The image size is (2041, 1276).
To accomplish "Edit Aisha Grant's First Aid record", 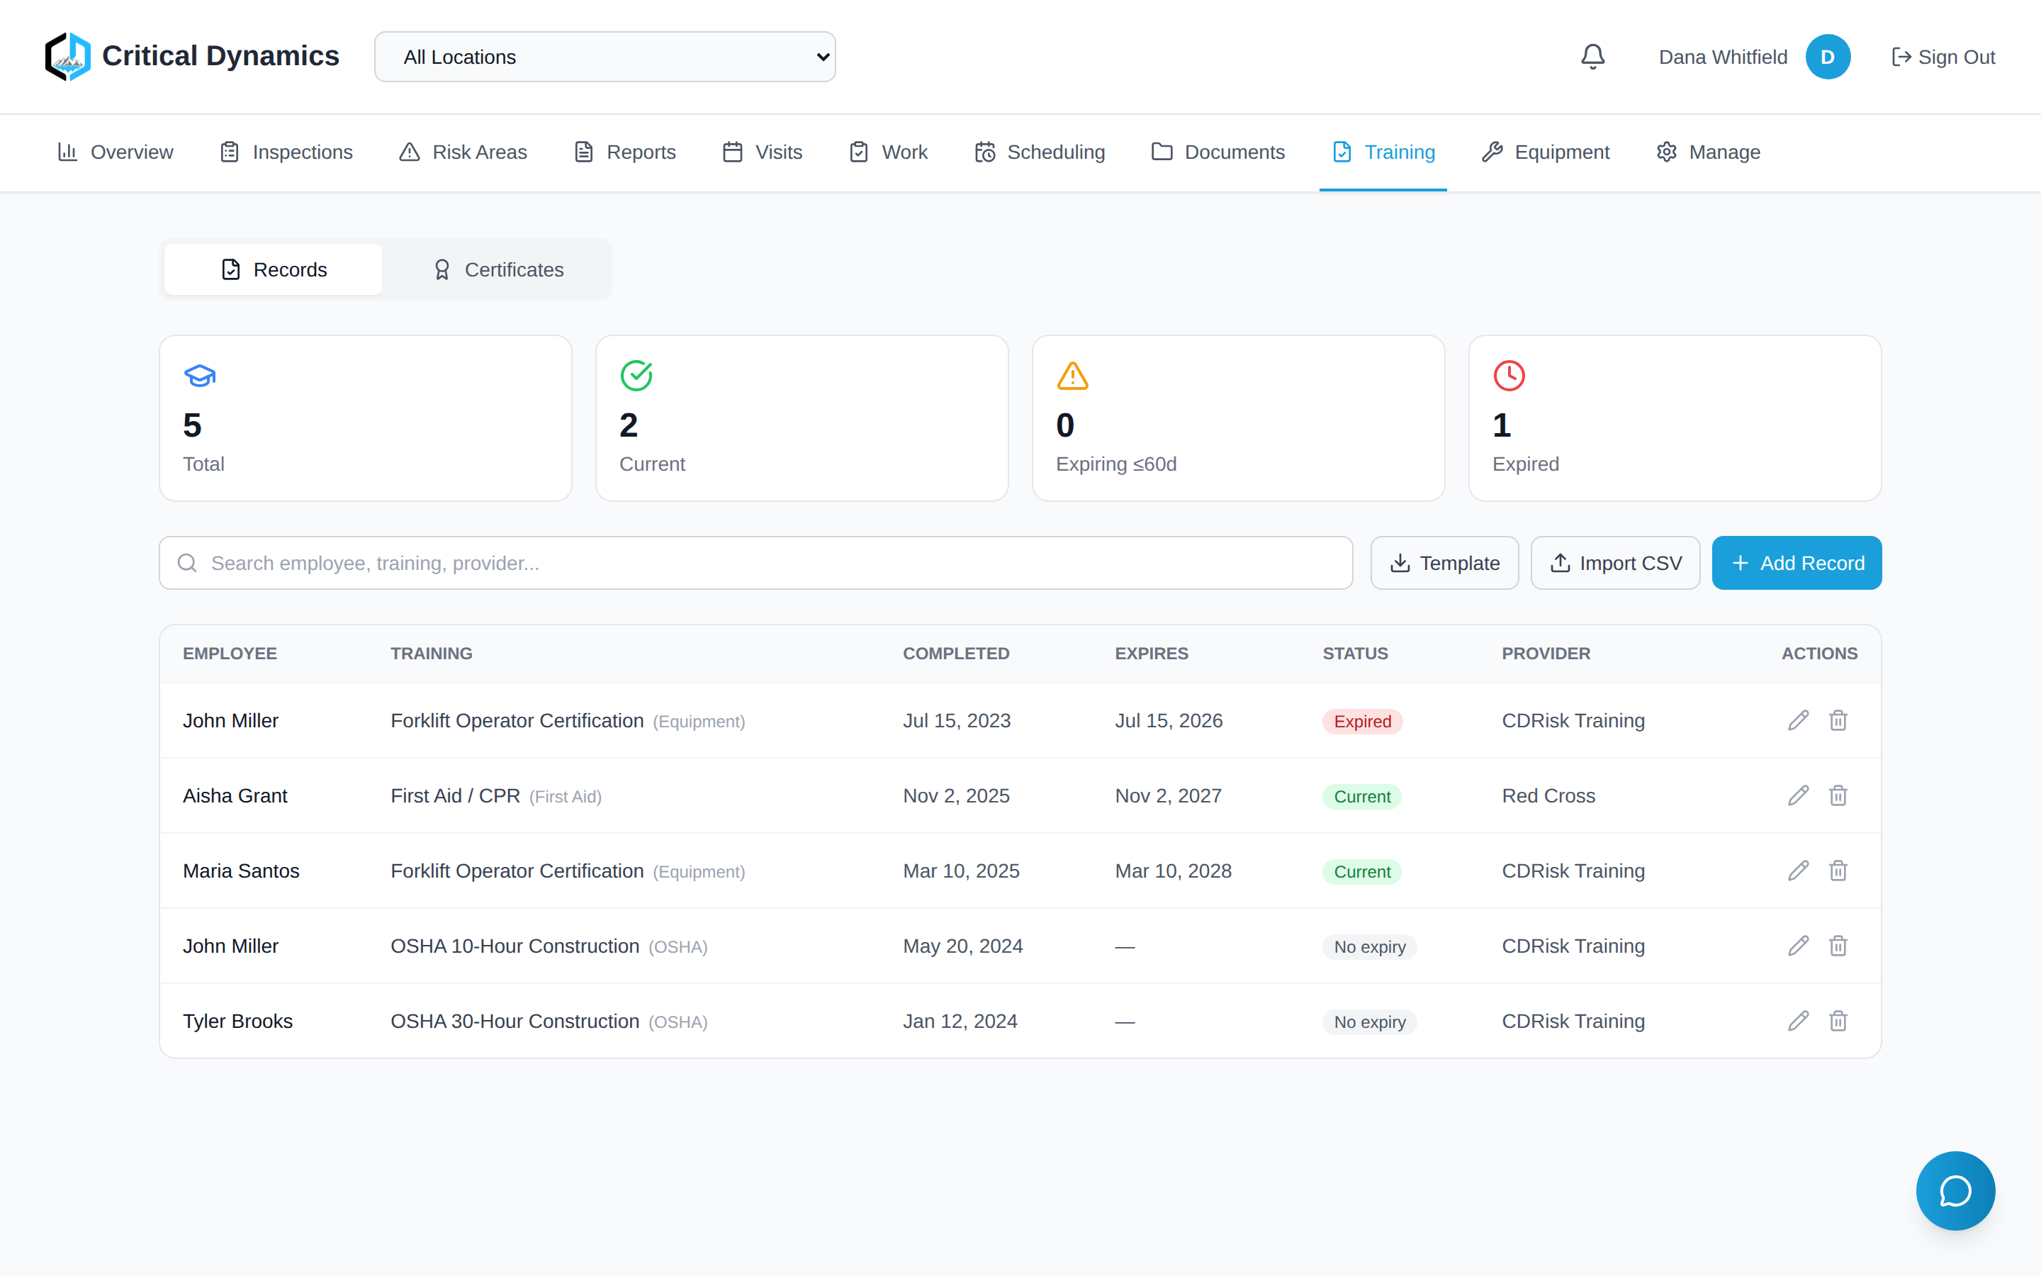I will click(x=1798, y=795).
